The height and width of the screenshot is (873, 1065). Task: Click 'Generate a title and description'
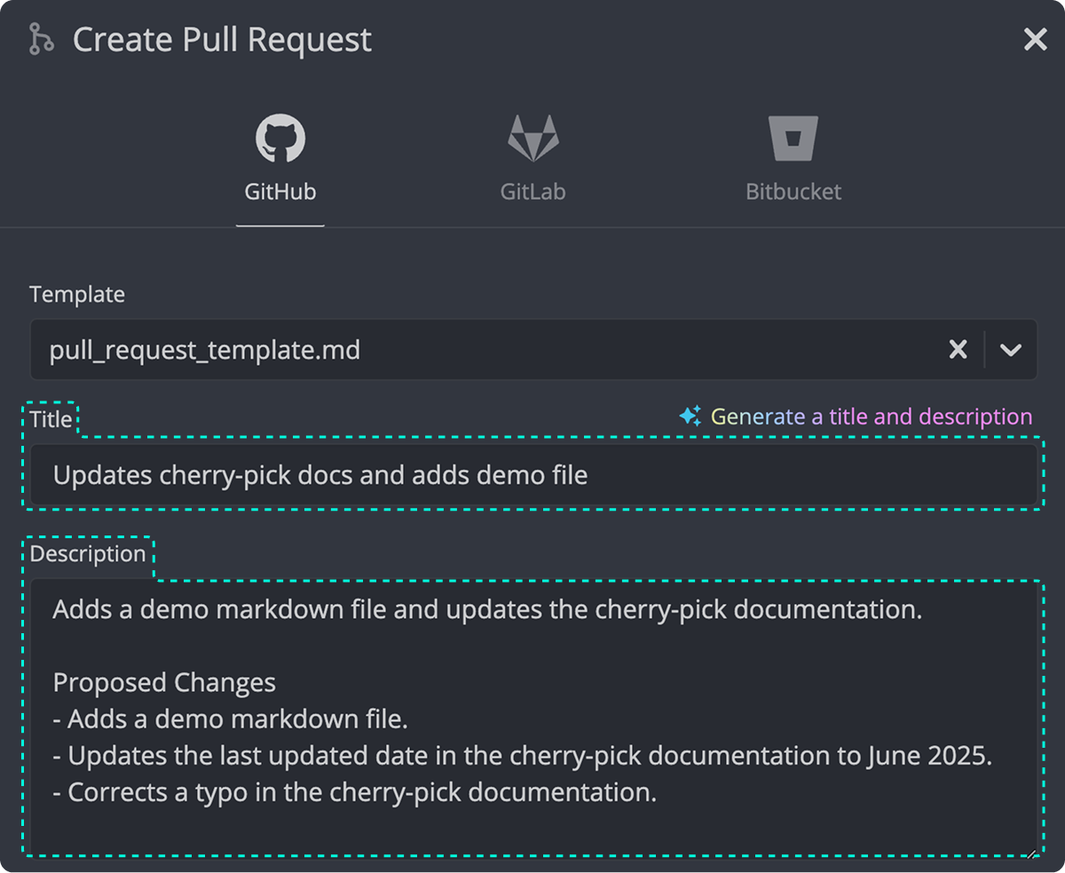(870, 416)
